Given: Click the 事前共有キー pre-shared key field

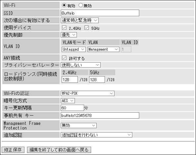Looking at the screenshot, I should click(x=100, y=116).
